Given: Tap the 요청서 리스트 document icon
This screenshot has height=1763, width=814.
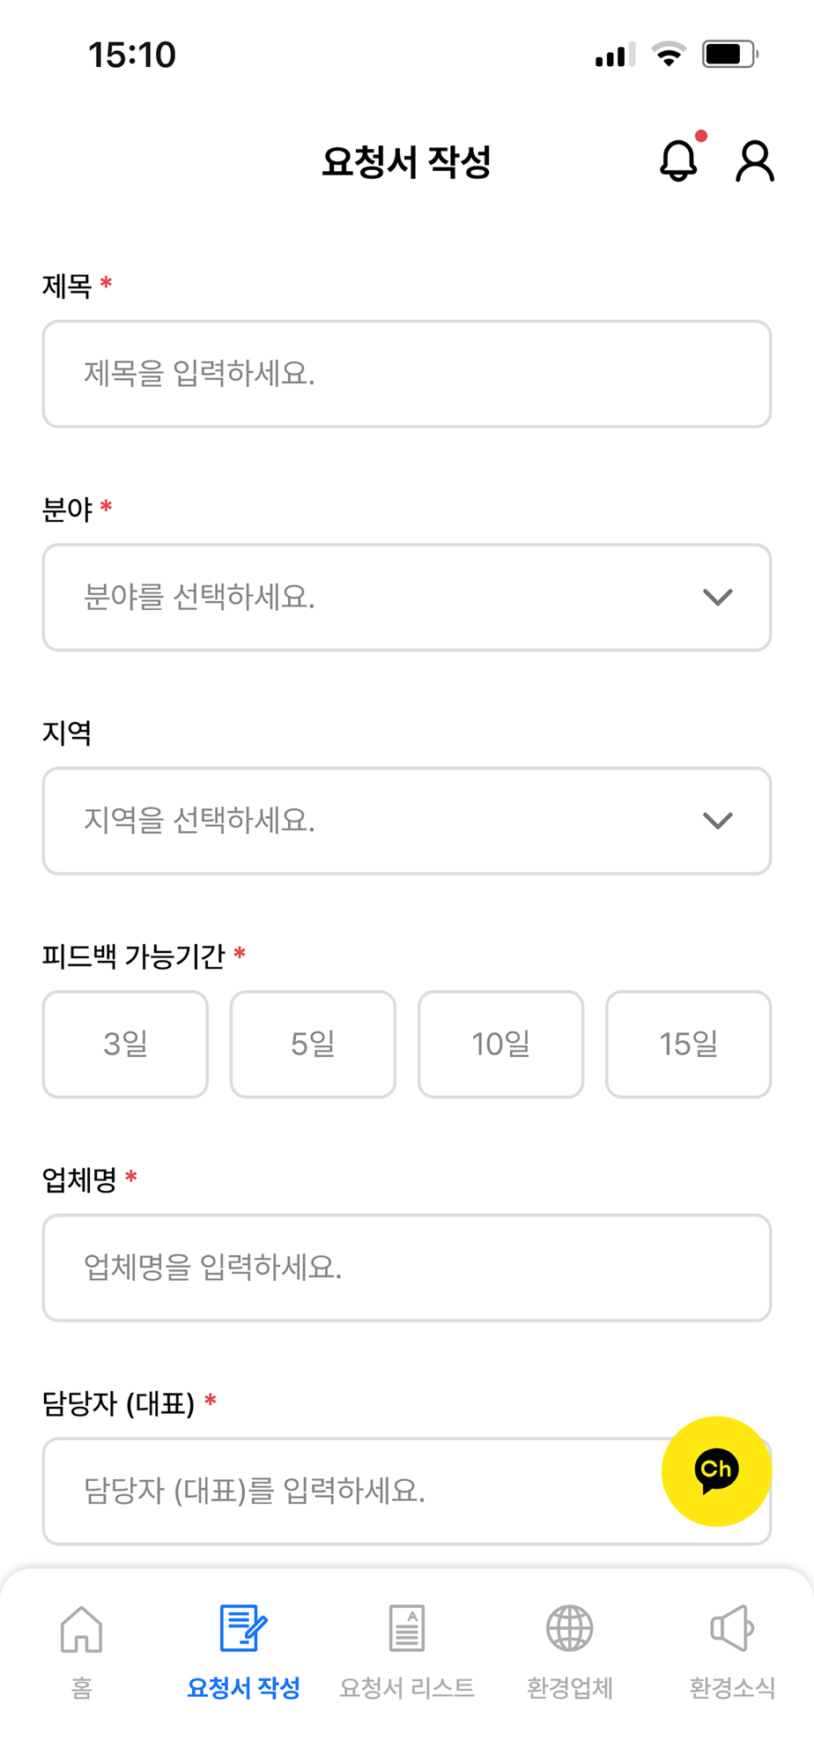Looking at the screenshot, I should (407, 1628).
